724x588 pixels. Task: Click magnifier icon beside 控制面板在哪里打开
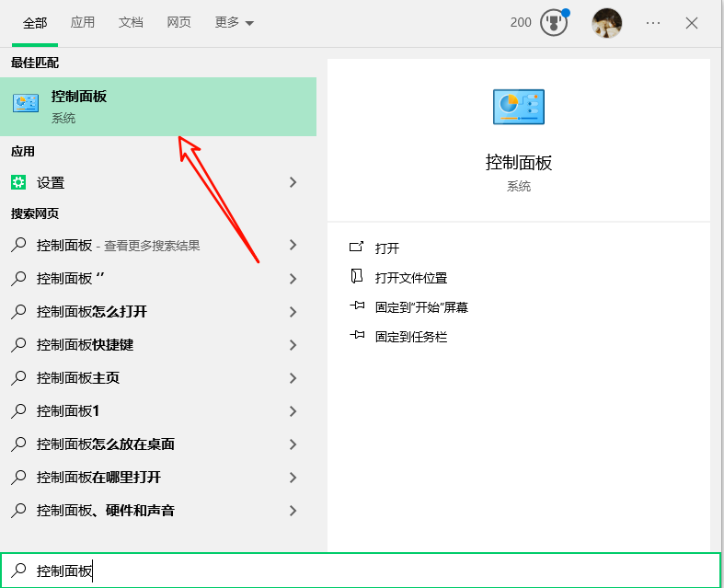click(x=18, y=478)
